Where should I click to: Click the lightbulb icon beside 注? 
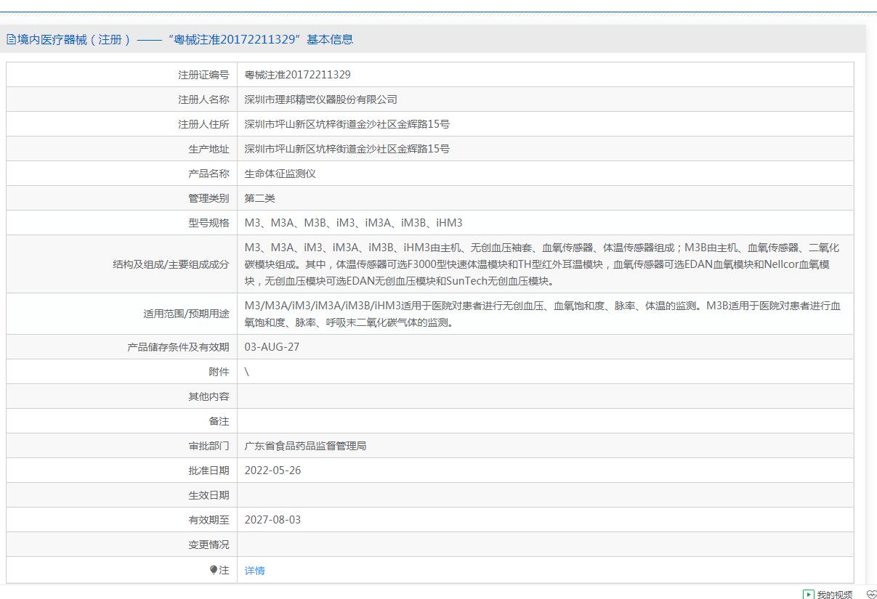[214, 570]
